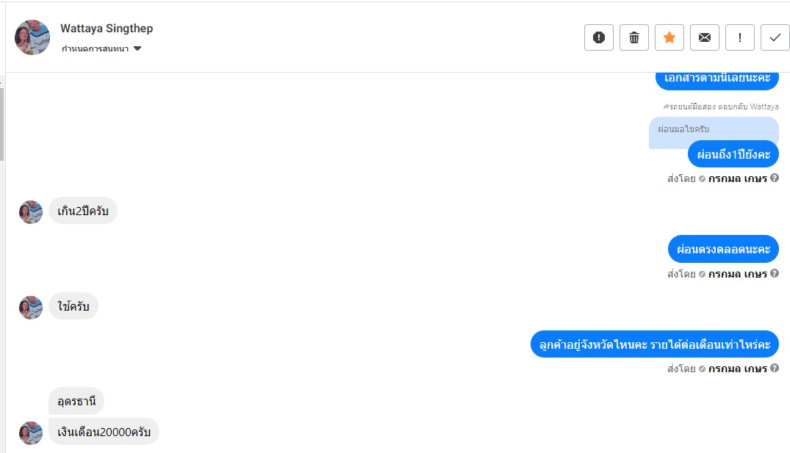Open Wattaya Singthep's header profile picture
This screenshot has width=790, height=453.
click(x=32, y=37)
